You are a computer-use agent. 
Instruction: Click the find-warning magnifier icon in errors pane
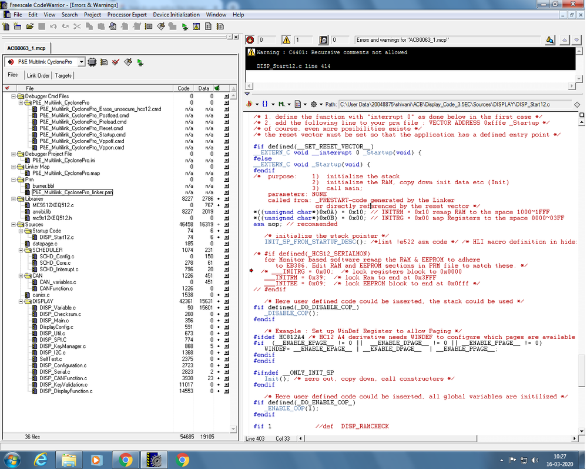click(x=550, y=40)
